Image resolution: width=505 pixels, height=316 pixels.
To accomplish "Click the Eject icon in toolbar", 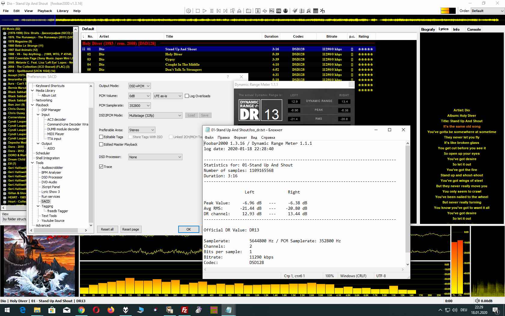I will pyautogui.click(x=239, y=11).
